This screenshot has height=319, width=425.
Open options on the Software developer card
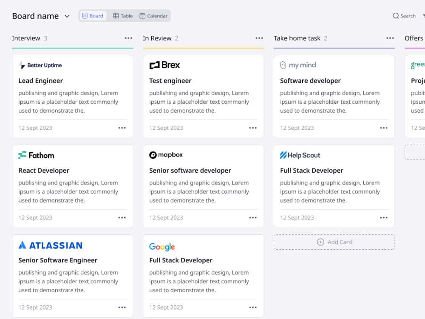point(384,128)
